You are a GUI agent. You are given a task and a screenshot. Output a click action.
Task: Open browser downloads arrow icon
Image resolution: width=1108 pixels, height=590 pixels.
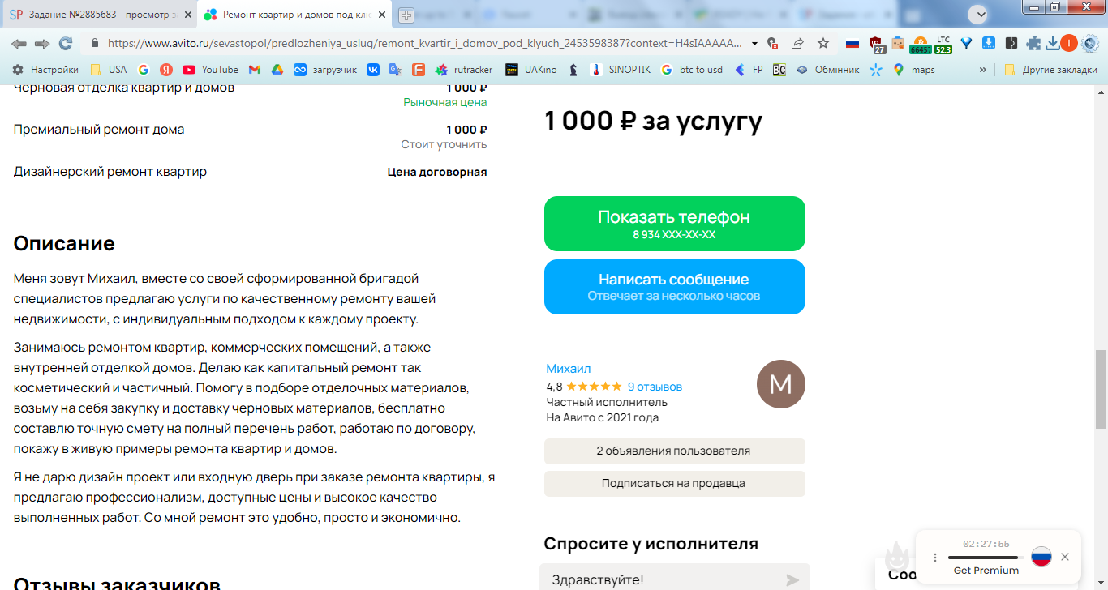[1052, 43]
